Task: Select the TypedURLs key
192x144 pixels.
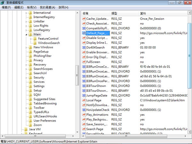Action: coord(41,112)
